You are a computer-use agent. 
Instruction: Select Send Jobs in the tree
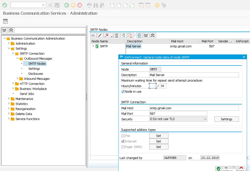coord(27,94)
